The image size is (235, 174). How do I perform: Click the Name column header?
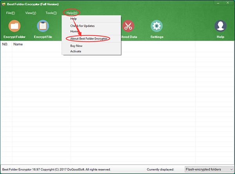coord(18,44)
